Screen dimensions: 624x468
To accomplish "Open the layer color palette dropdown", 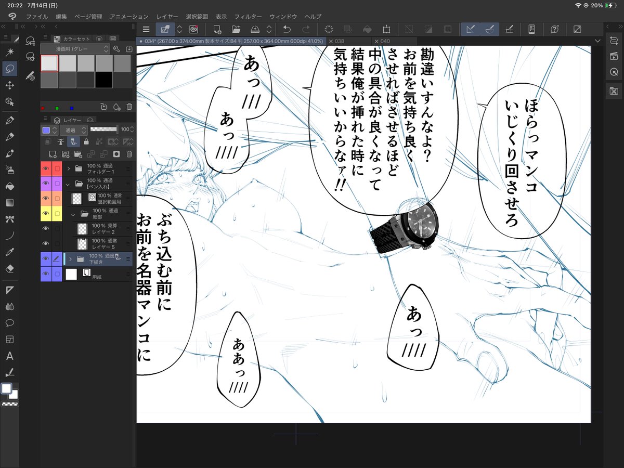I will (x=49, y=130).
